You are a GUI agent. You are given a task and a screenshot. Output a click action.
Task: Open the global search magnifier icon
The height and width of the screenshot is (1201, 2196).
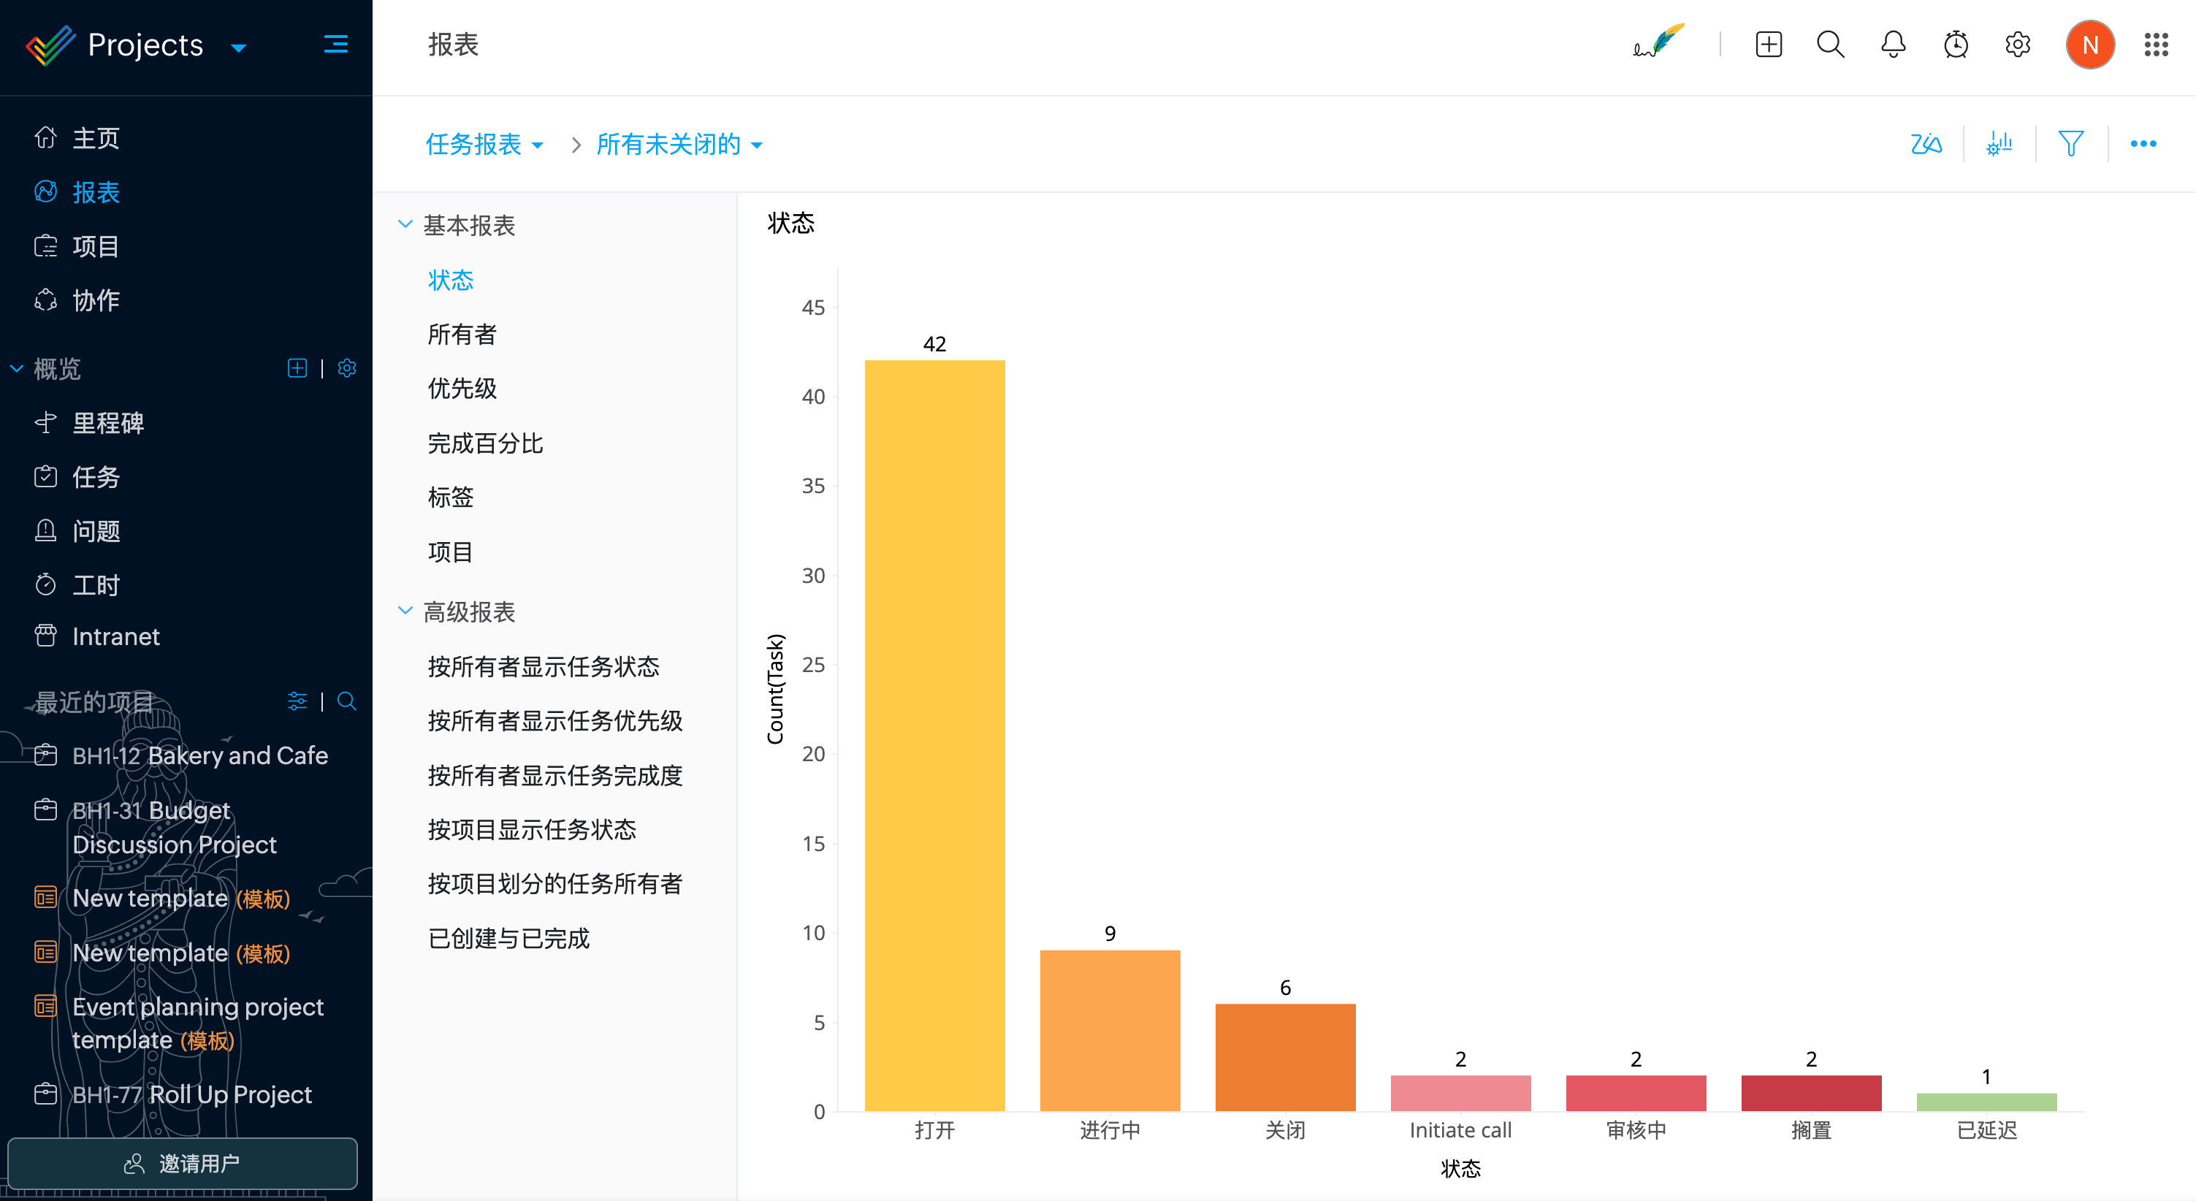coord(1830,45)
